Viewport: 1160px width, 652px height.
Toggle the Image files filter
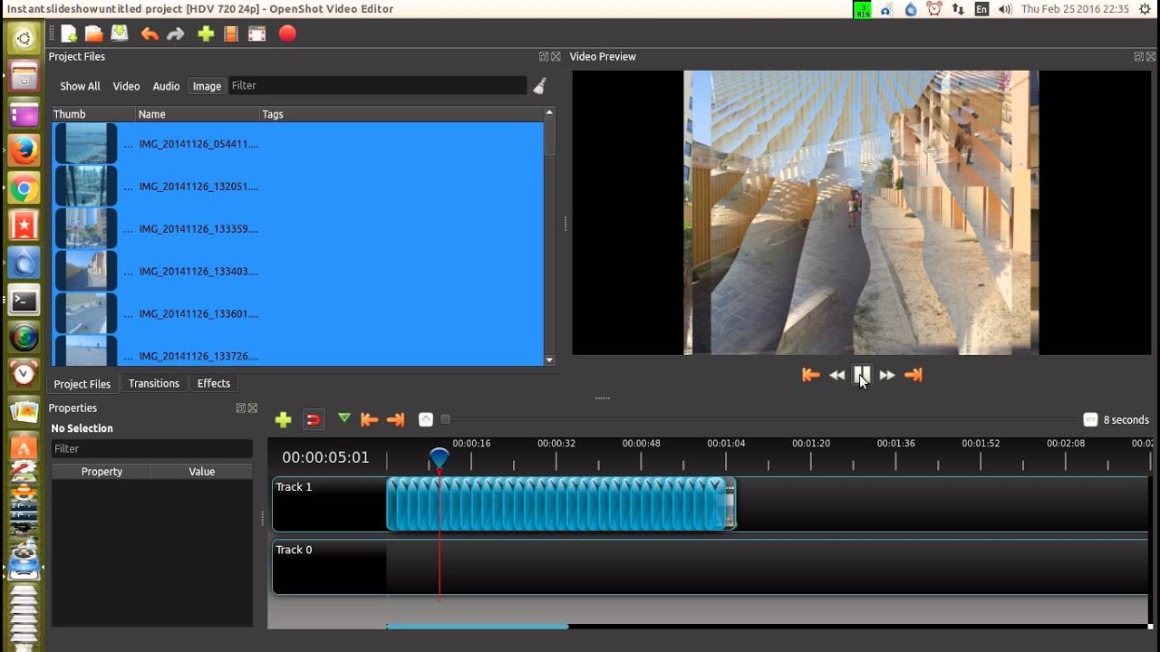tap(207, 86)
